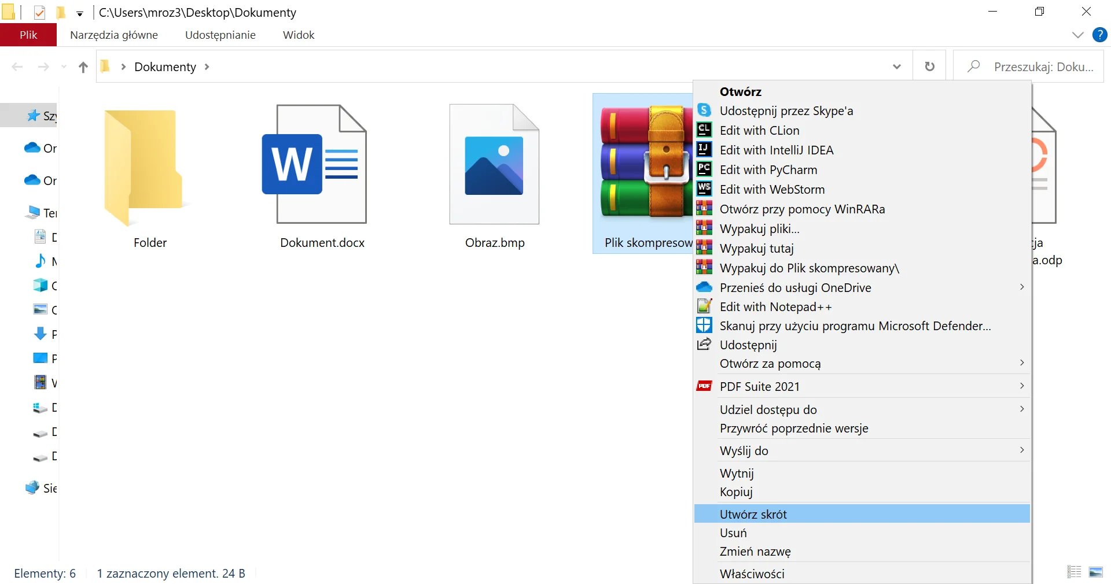Click the OneDrive cloud icon in context menu
This screenshot has width=1111, height=584.
704,287
